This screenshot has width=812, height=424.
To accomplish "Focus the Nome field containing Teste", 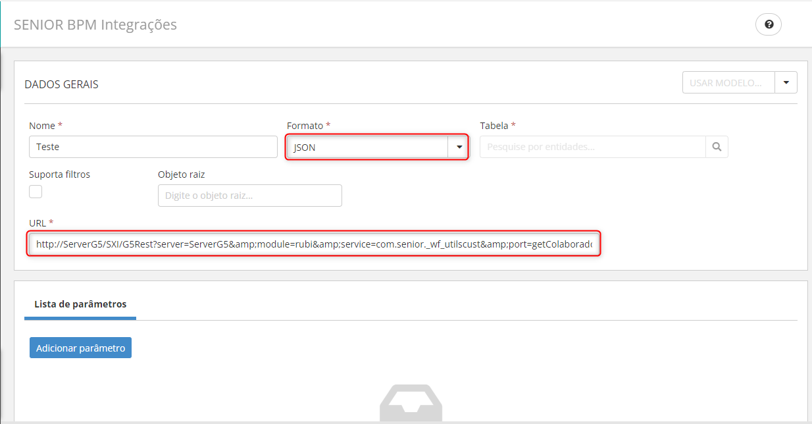I will [x=153, y=147].
